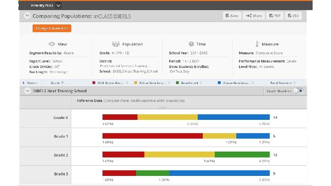
Task: Click the Below Benchmark yellow swatch
Action: (136, 83)
